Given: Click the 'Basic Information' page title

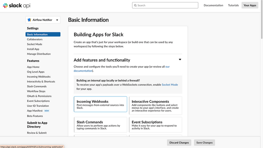Looking at the screenshot, I should pos(88,20).
